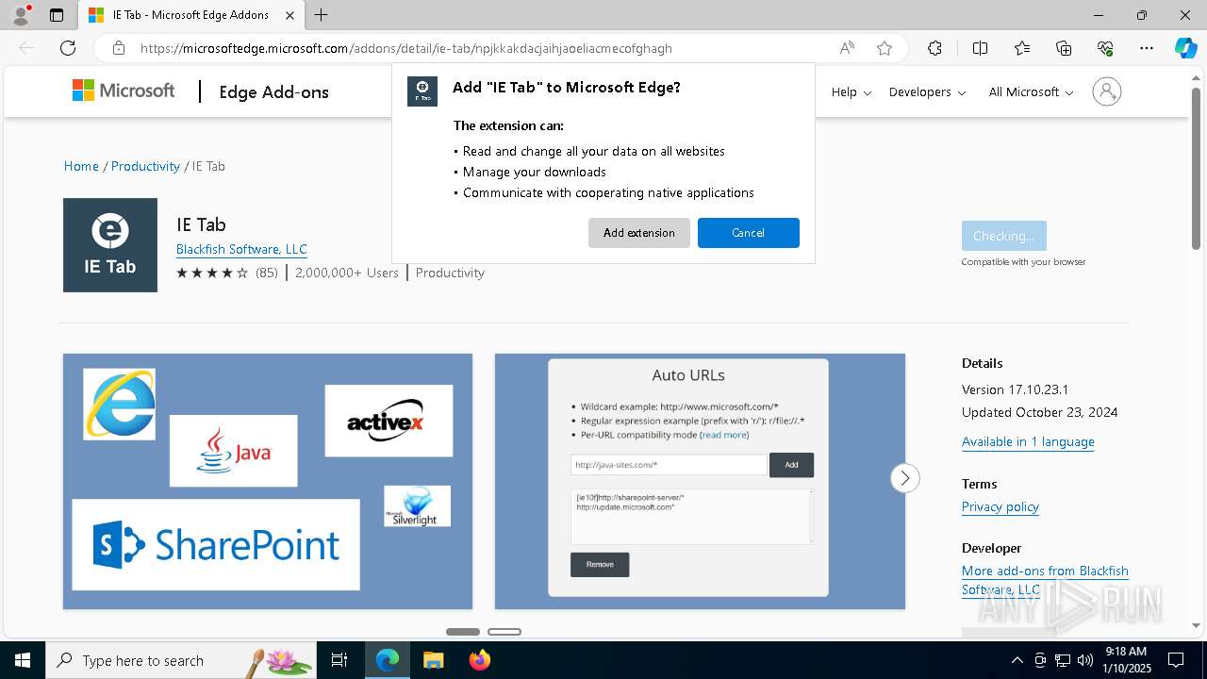
Task: Open the Privacy policy link
Action: [1000, 506]
